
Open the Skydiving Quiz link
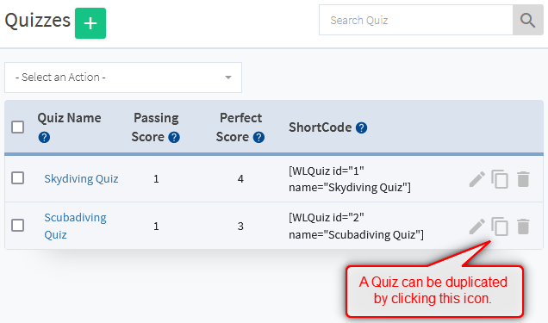point(81,179)
